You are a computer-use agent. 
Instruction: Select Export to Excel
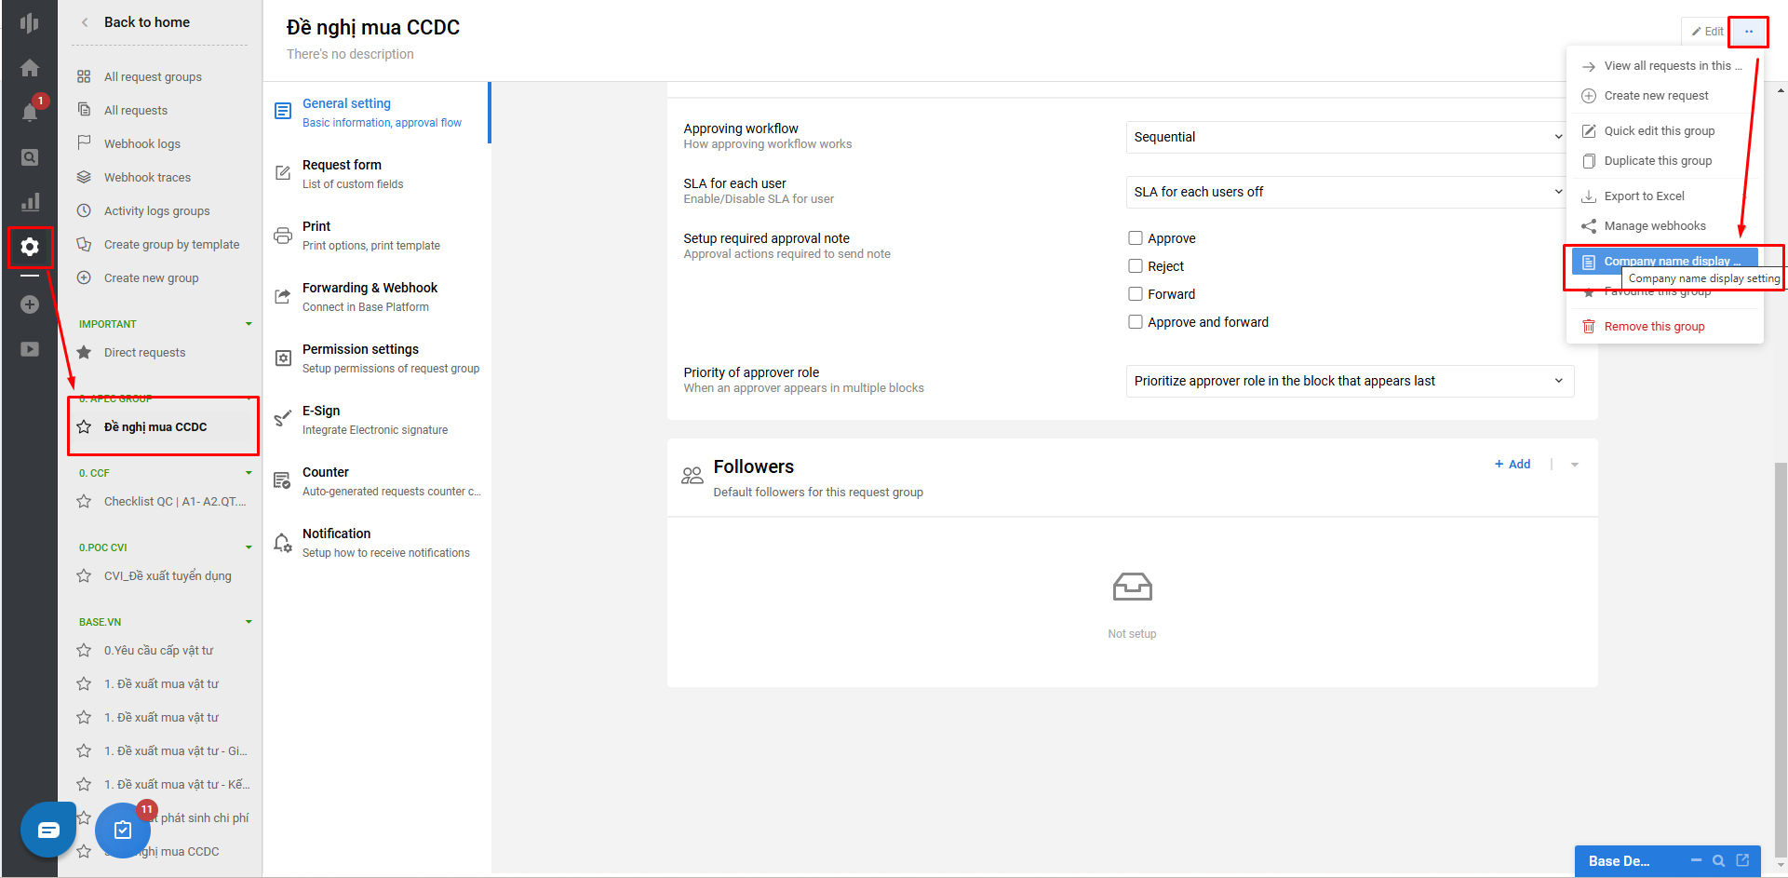1664,196
